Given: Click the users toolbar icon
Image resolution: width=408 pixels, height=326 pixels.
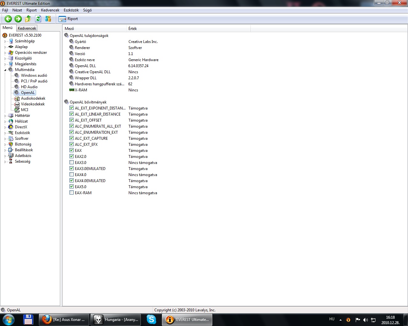Looking at the screenshot, I should [48, 19].
